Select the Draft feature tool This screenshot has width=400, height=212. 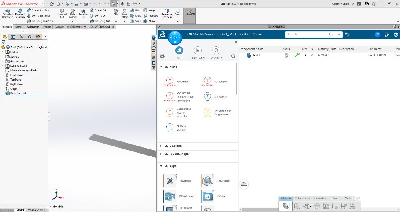135,15
